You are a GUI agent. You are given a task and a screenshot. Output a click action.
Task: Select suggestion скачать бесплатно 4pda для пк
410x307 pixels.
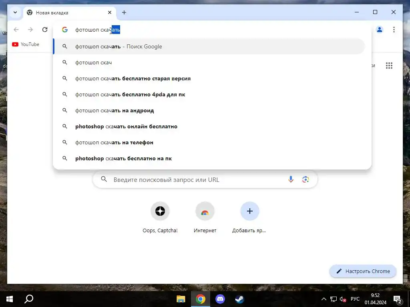[x=209, y=94]
